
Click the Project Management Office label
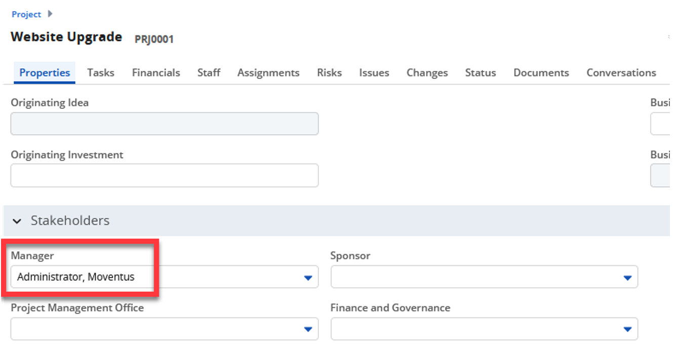pos(77,308)
